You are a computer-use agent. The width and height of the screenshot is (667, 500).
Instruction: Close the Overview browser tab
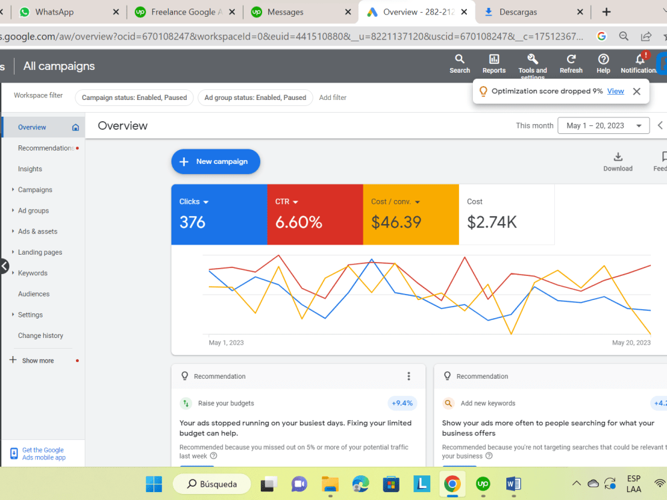click(464, 12)
